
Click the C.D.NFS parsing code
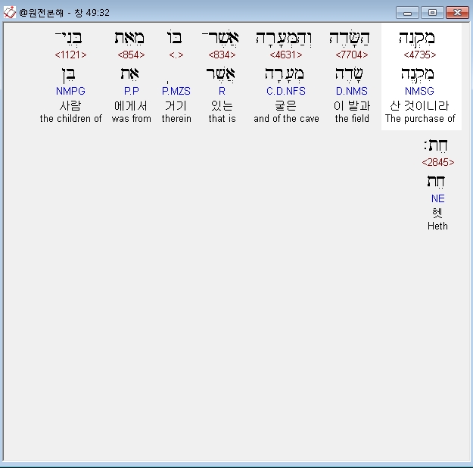286,91
